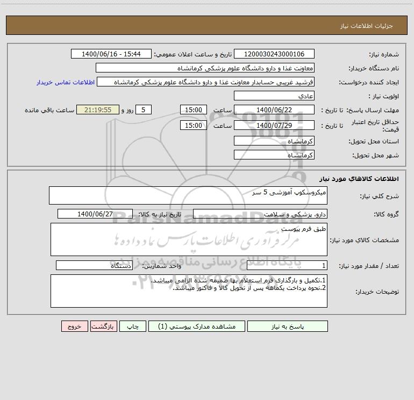The image size is (414, 400).
Task: Click the goods group field دارو، پزشکی و سلامت
Action: point(260,214)
